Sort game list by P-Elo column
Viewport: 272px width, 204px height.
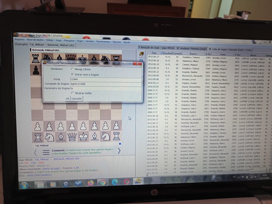(237, 55)
